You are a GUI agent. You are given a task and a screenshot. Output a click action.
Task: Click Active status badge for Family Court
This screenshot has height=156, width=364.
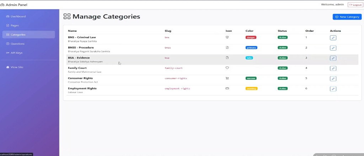tap(283, 68)
